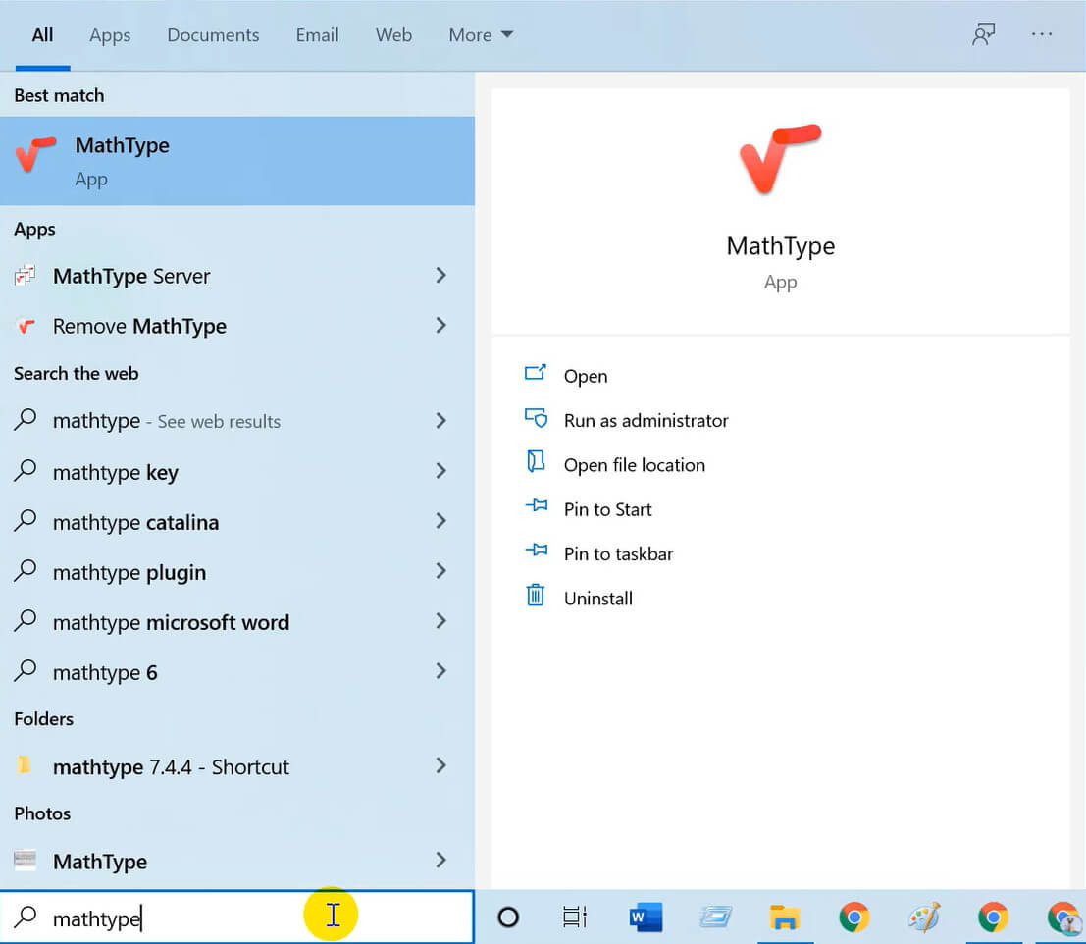Click the Open option for MathType
Viewport: 1086px width, 944px height.
tap(586, 375)
